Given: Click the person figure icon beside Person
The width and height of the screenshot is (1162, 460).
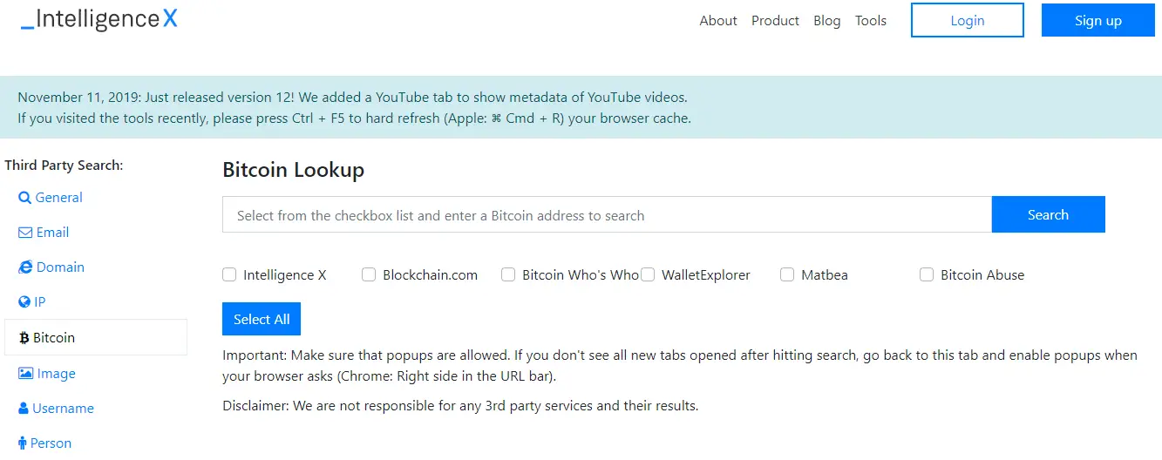Looking at the screenshot, I should point(23,443).
